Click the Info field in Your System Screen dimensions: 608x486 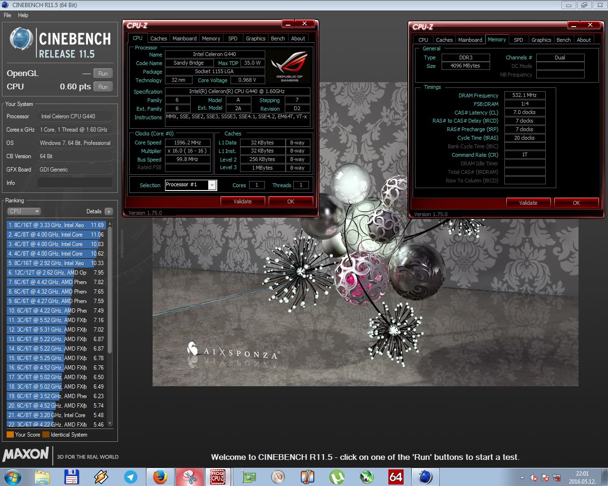coord(75,183)
